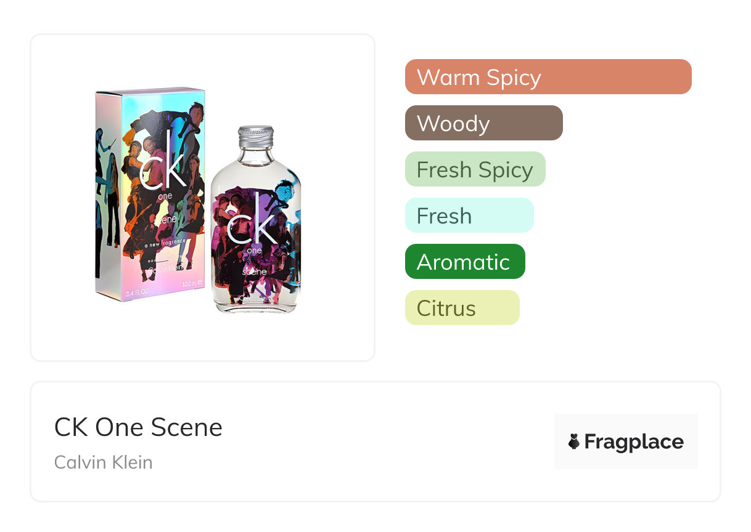Click the Fragplace logo badge
751x532 pixels.
[626, 441]
